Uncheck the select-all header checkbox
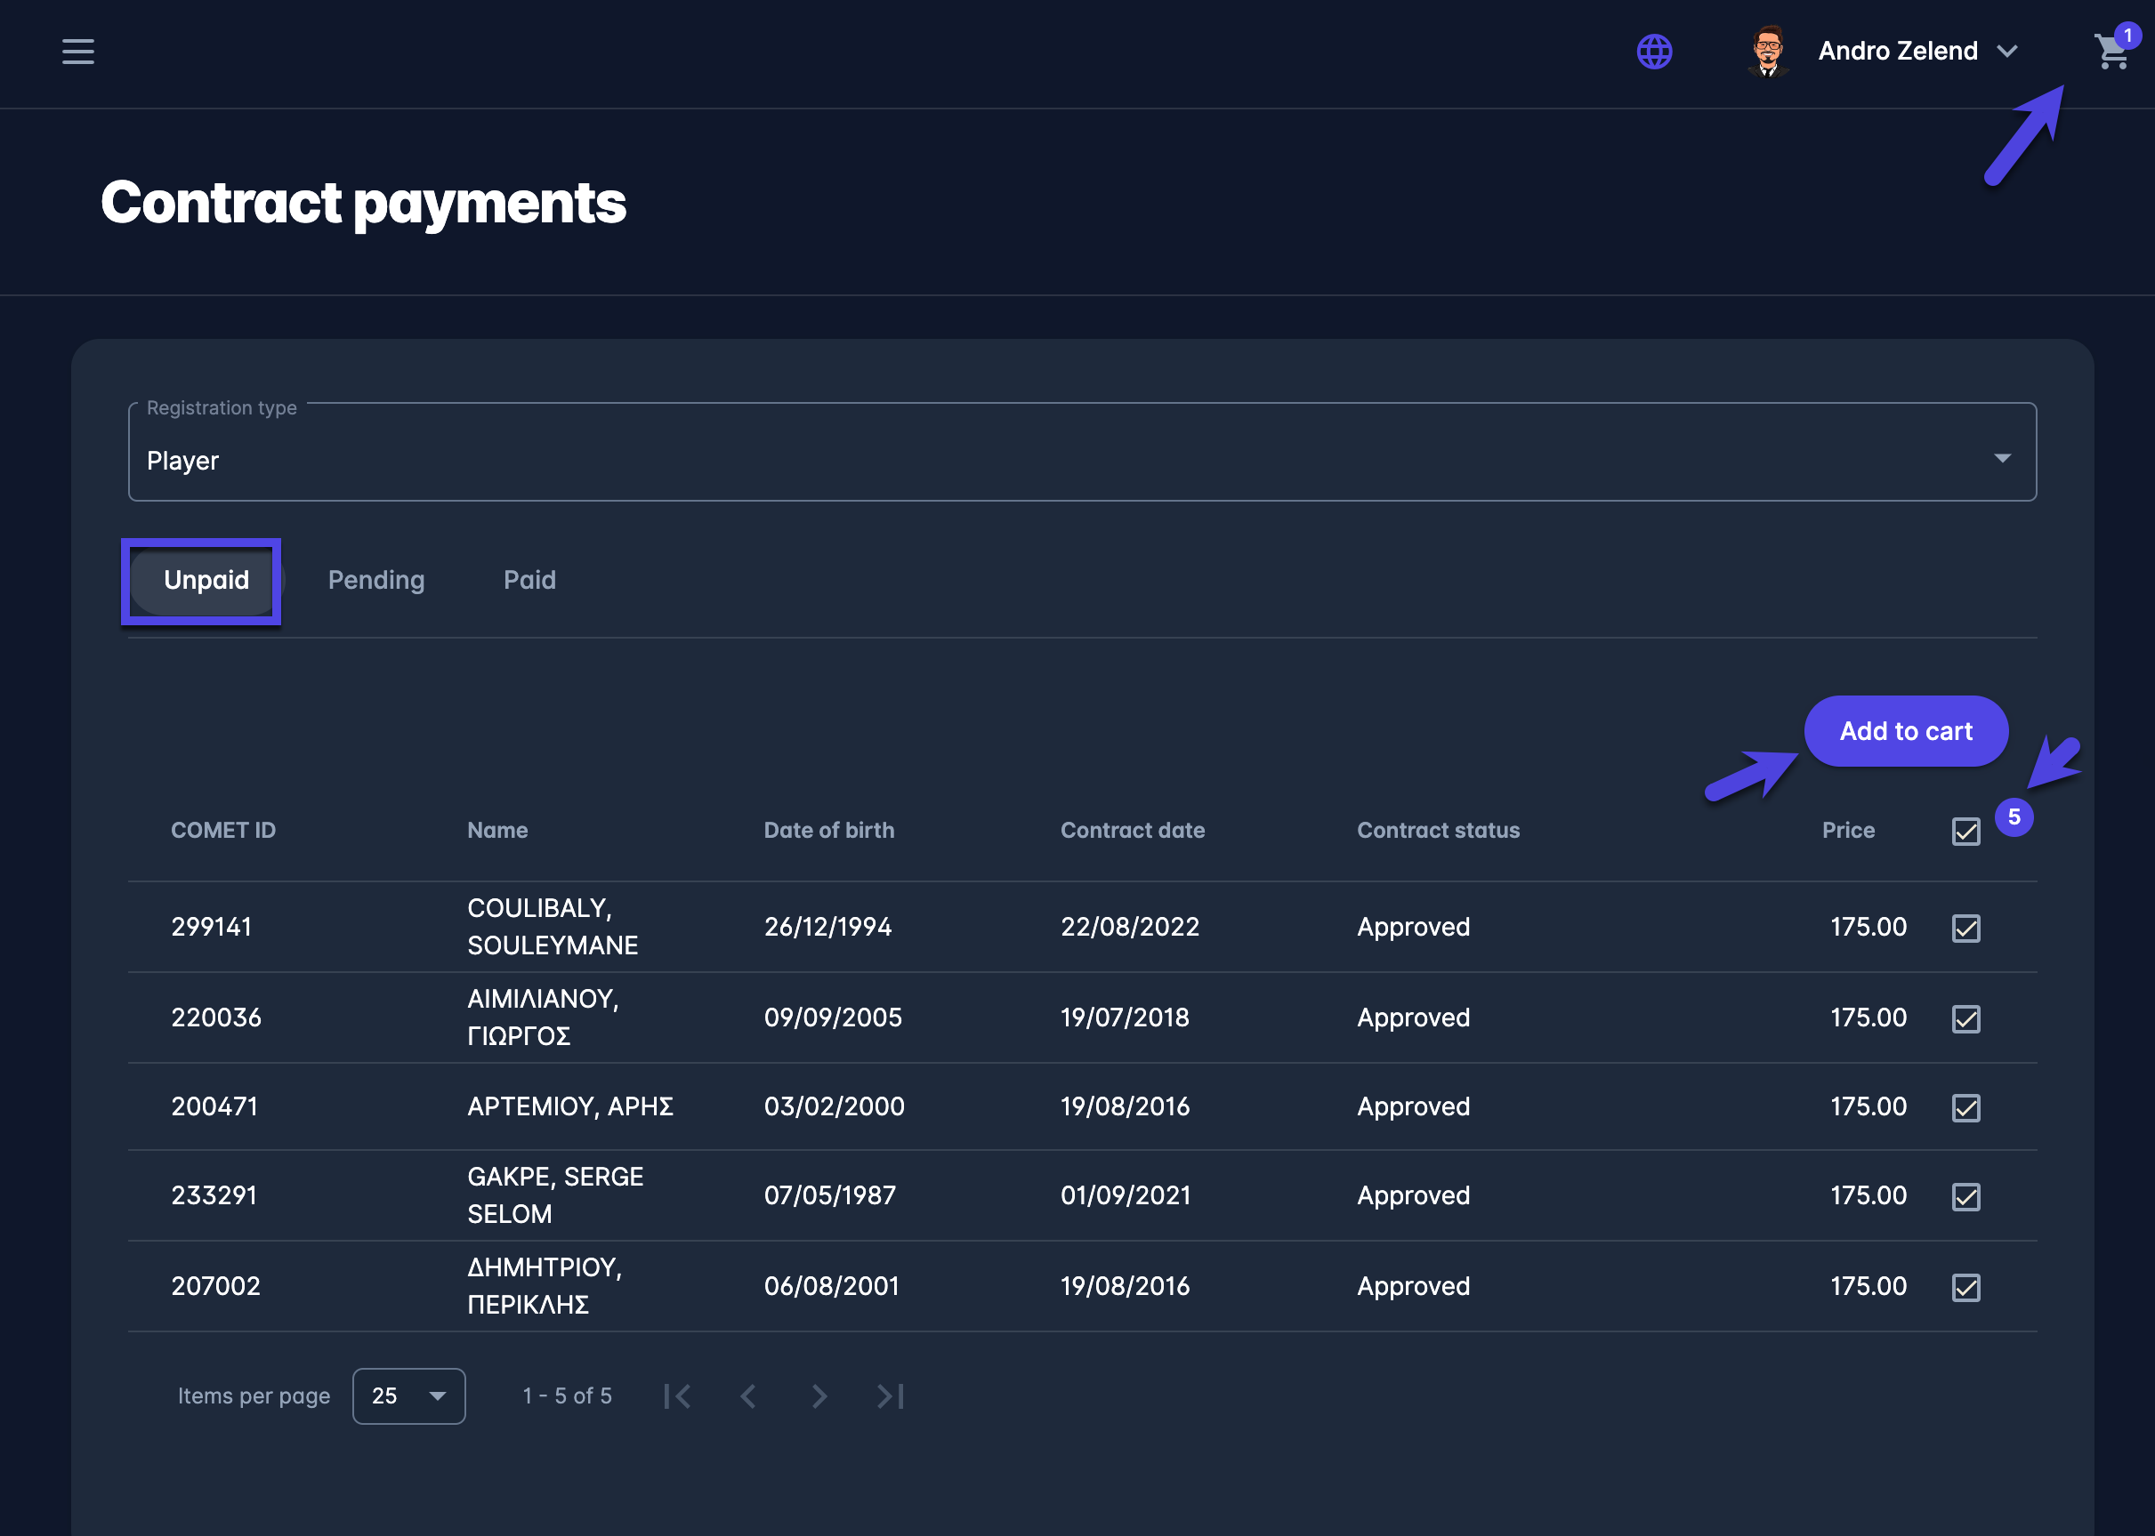The width and height of the screenshot is (2155, 1536). click(x=1965, y=832)
